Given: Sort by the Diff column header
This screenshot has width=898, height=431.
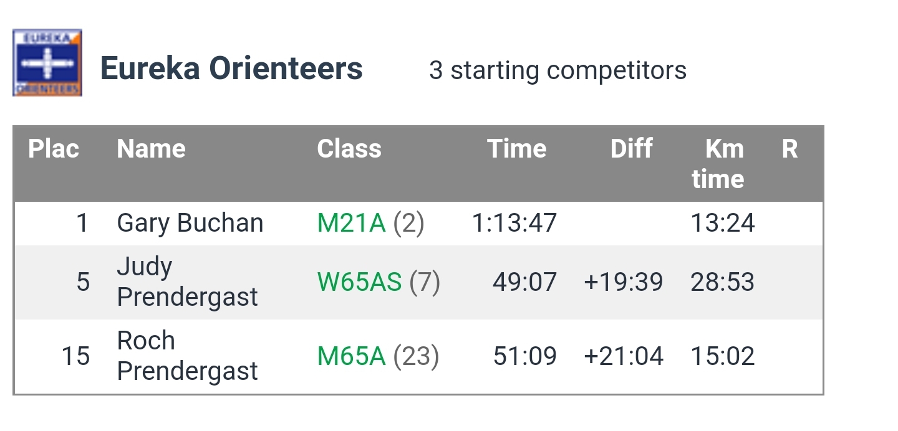Looking at the screenshot, I should [x=631, y=149].
